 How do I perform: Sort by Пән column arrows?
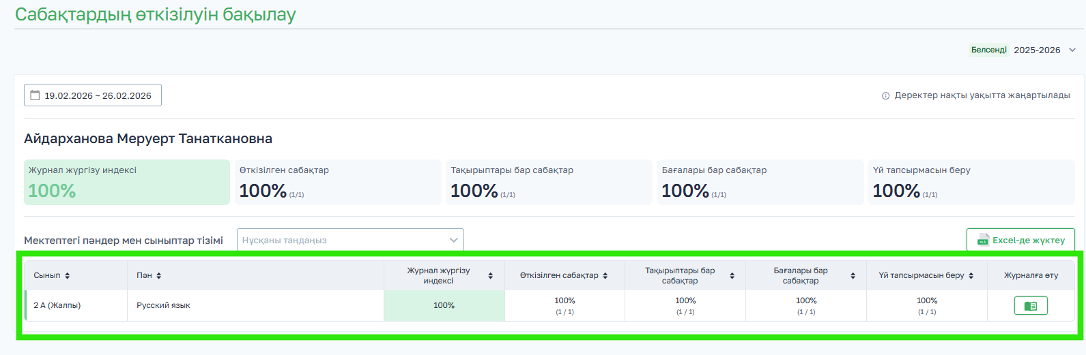(x=159, y=276)
